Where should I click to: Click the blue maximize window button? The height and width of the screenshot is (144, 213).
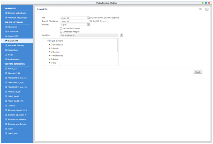(206, 3)
